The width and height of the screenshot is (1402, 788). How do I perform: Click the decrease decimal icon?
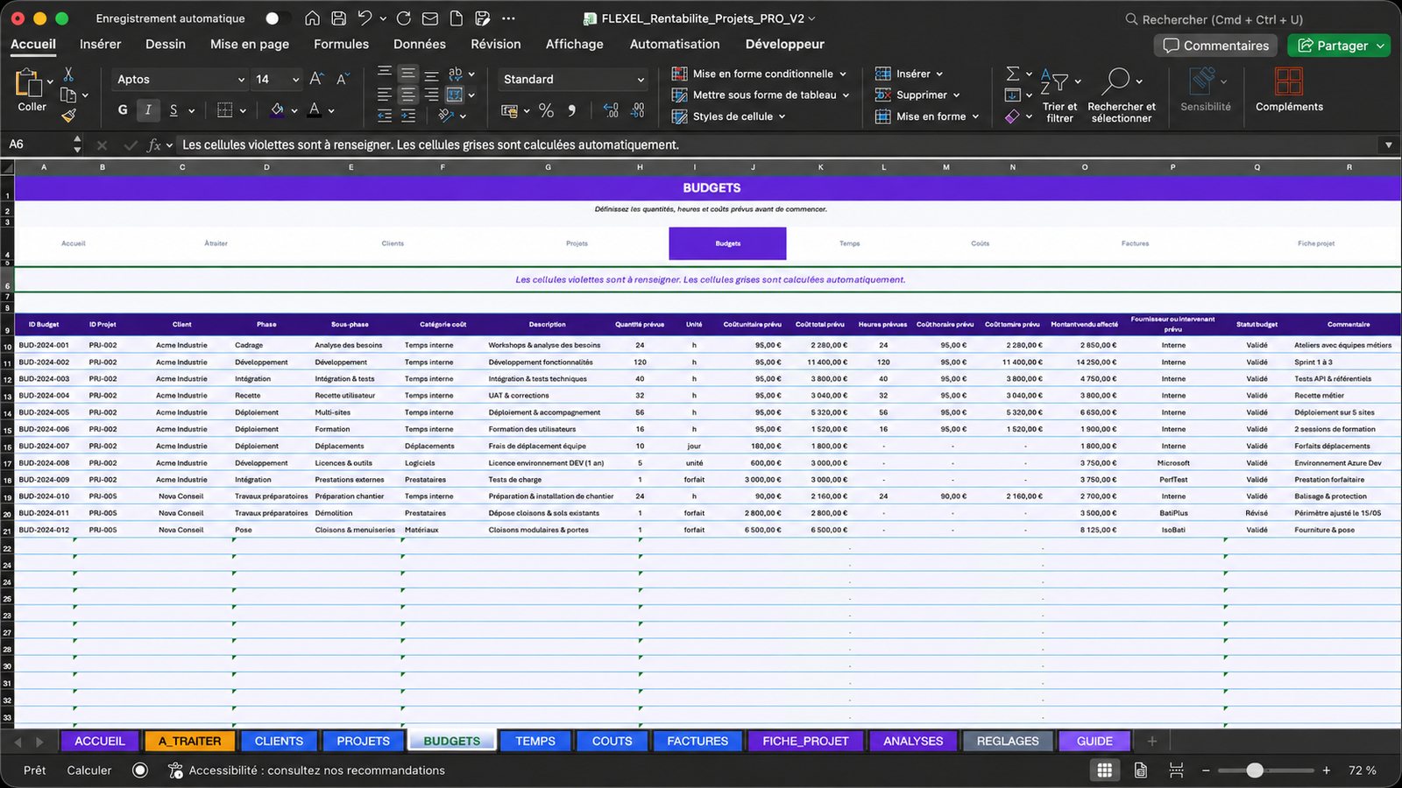(638, 110)
